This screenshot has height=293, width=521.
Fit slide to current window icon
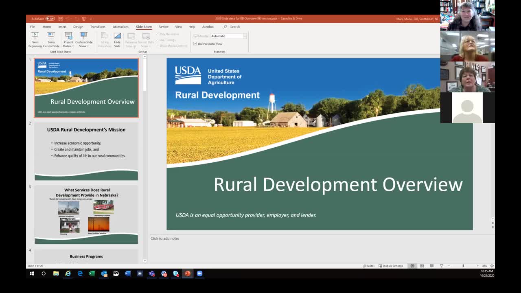click(x=492, y=266)
